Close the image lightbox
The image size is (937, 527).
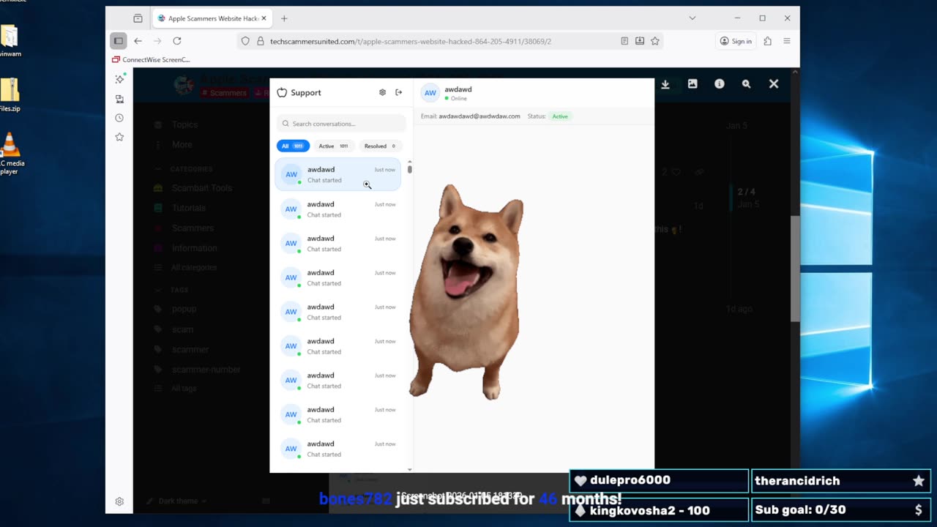point(774,84)
